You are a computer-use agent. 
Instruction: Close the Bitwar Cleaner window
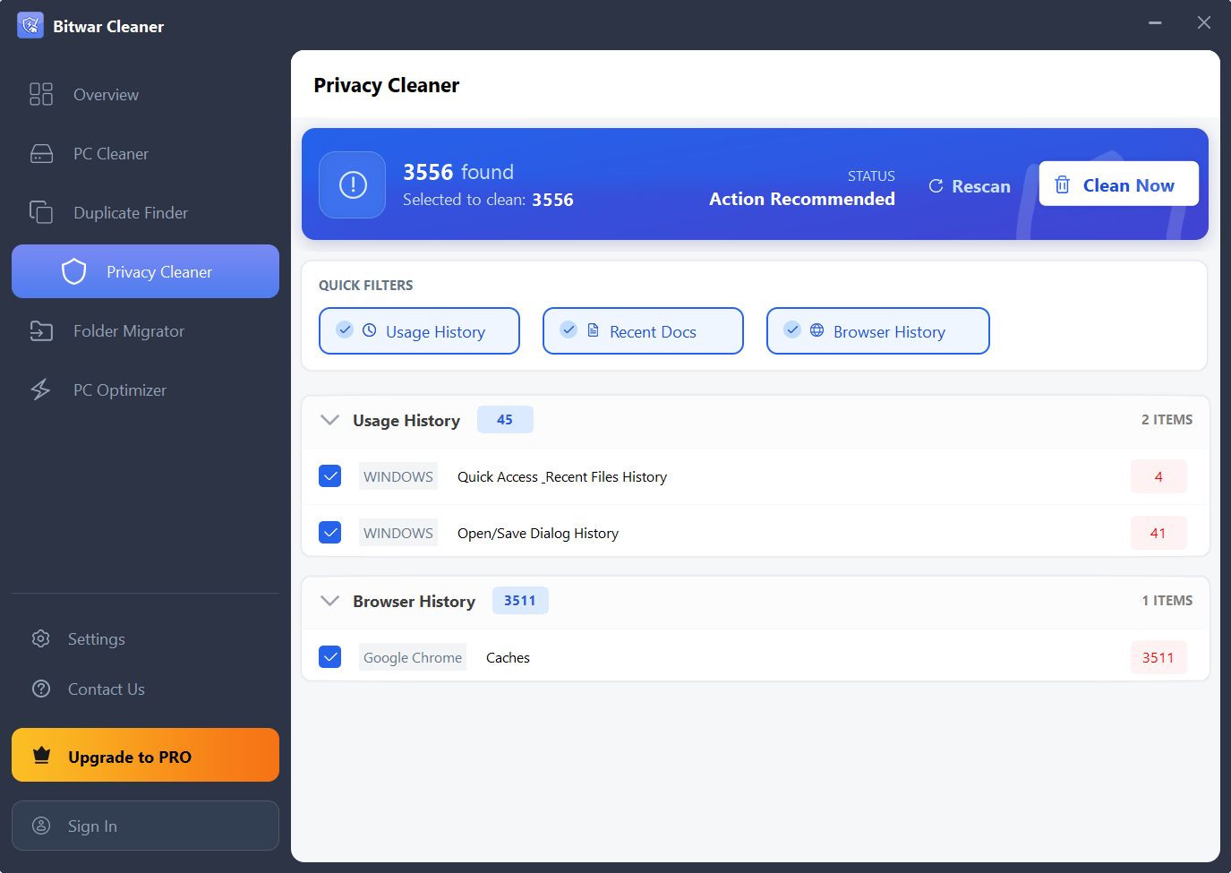[1204, 22]
